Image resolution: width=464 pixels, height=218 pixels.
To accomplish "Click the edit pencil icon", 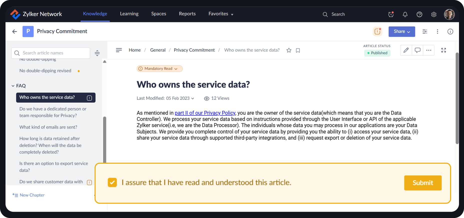I will (x=406, y=50).
